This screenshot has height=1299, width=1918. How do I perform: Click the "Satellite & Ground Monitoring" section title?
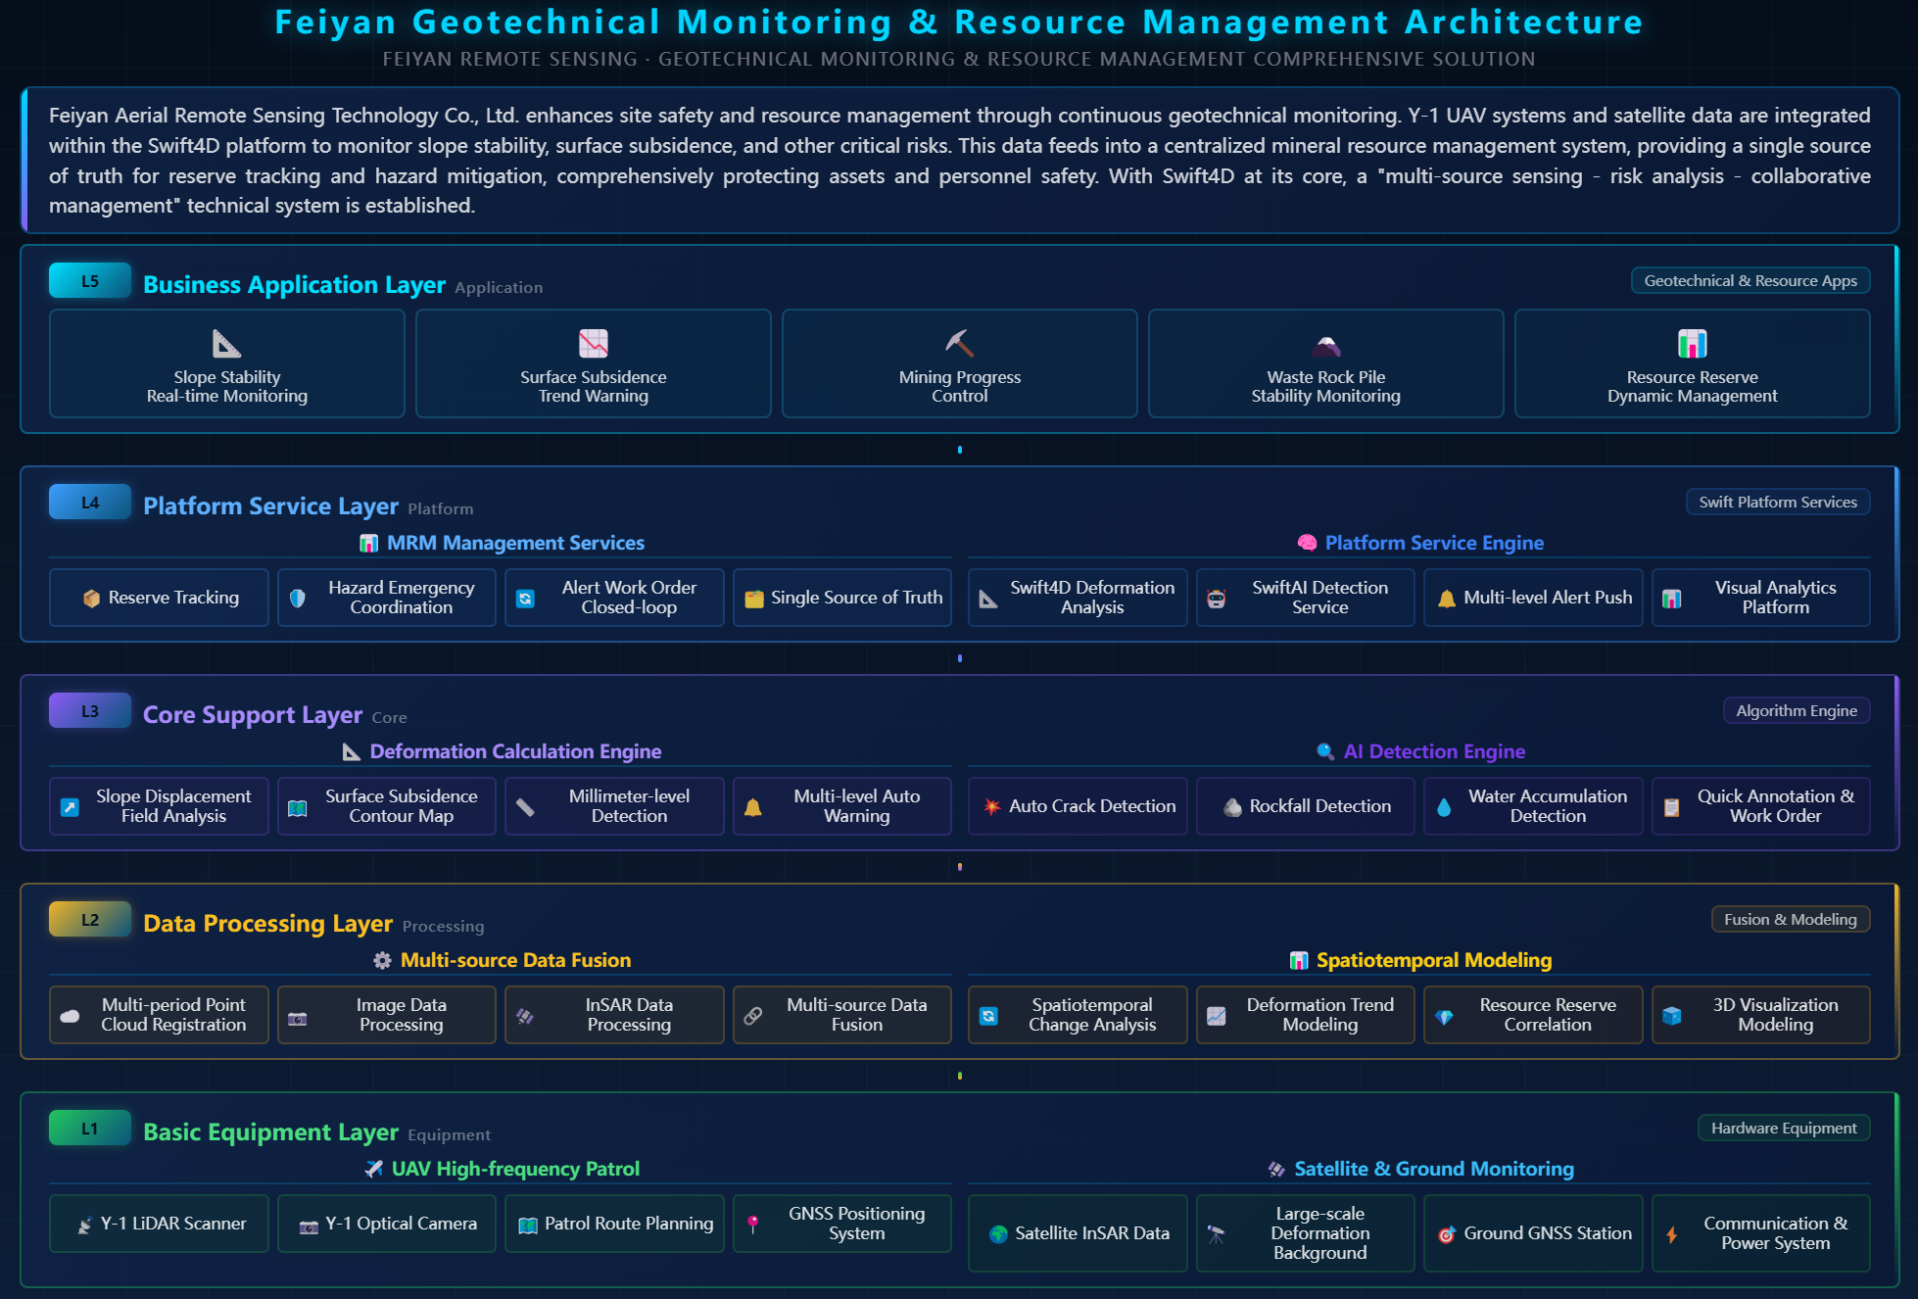1434,1169
